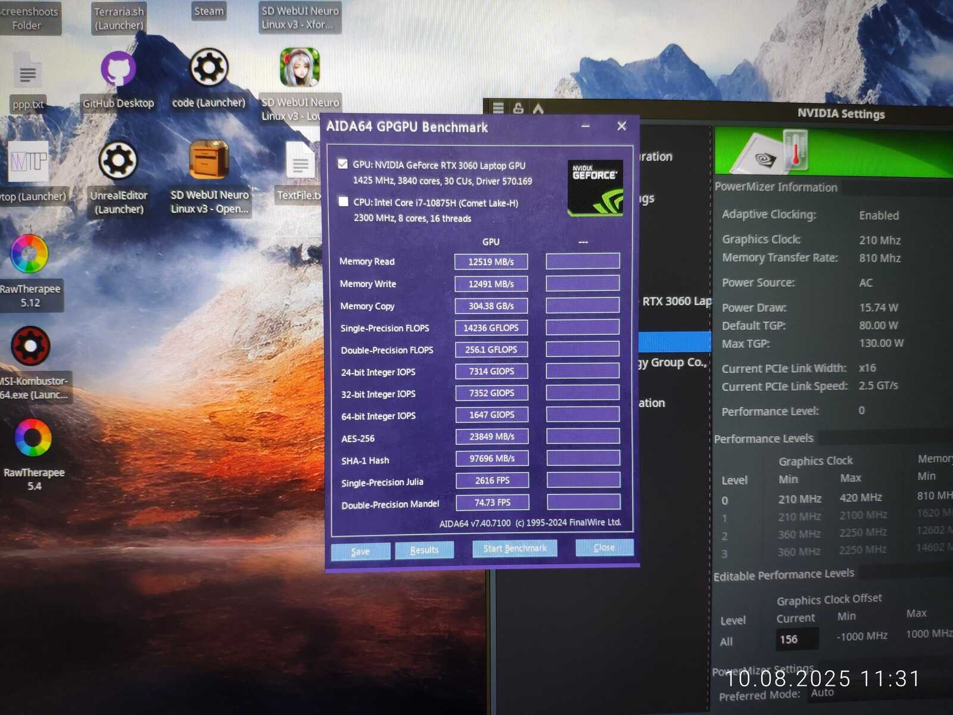Click the offset minimum '-1000 MHz' value

[x=862, y=636]
